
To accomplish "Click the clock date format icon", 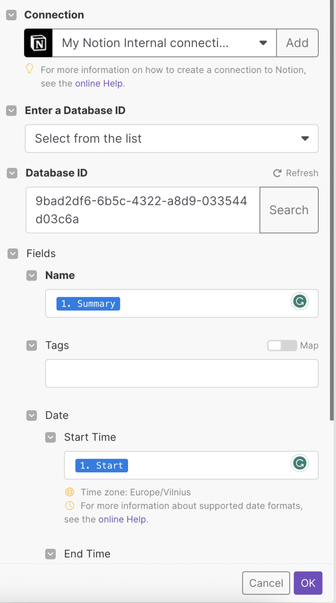I will pos(70,505).
